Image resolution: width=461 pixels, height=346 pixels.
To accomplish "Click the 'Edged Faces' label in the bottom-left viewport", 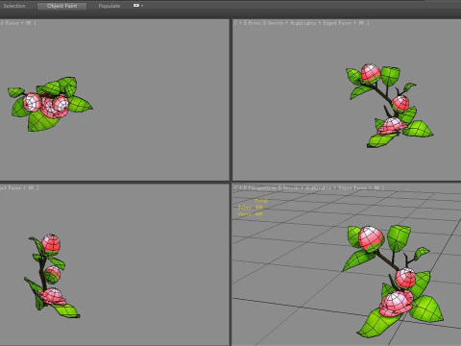I will [11, 188].
